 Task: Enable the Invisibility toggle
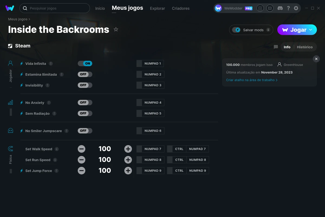[85, 85]
